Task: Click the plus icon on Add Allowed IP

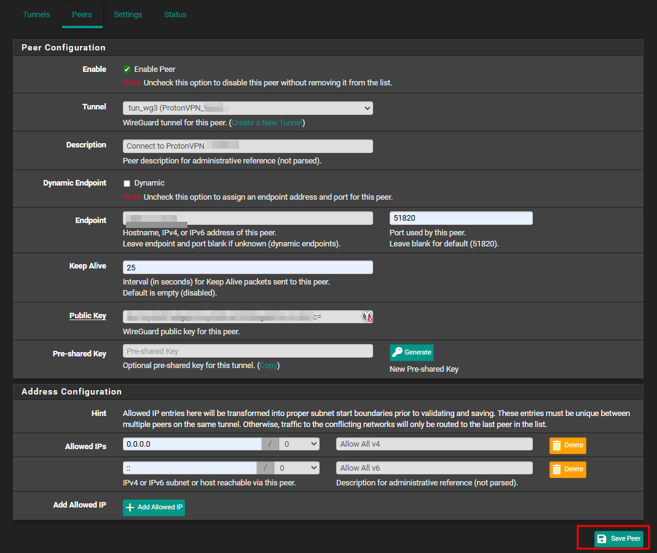Action: 130,508
